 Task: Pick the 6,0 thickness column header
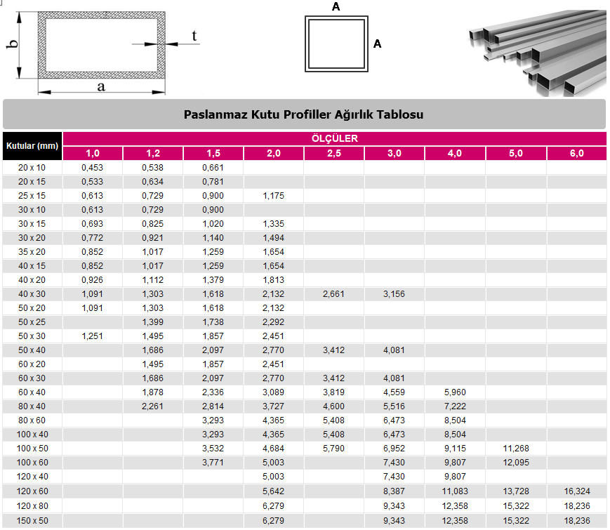pos(576,154)
